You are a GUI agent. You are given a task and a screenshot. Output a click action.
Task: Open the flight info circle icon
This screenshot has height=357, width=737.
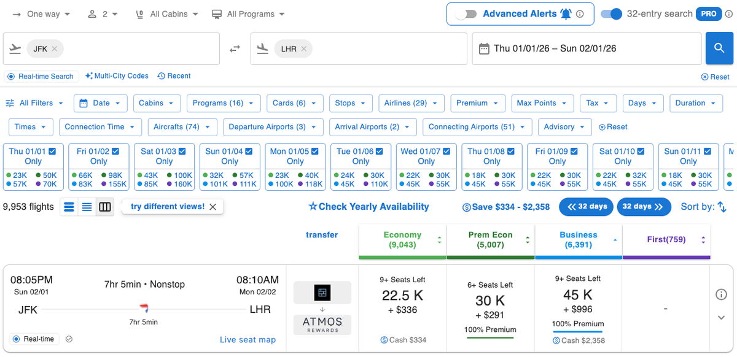(x=721, y=294)
